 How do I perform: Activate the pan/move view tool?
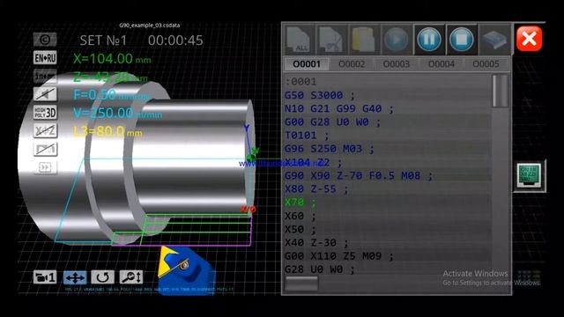[x=74, y=277]
